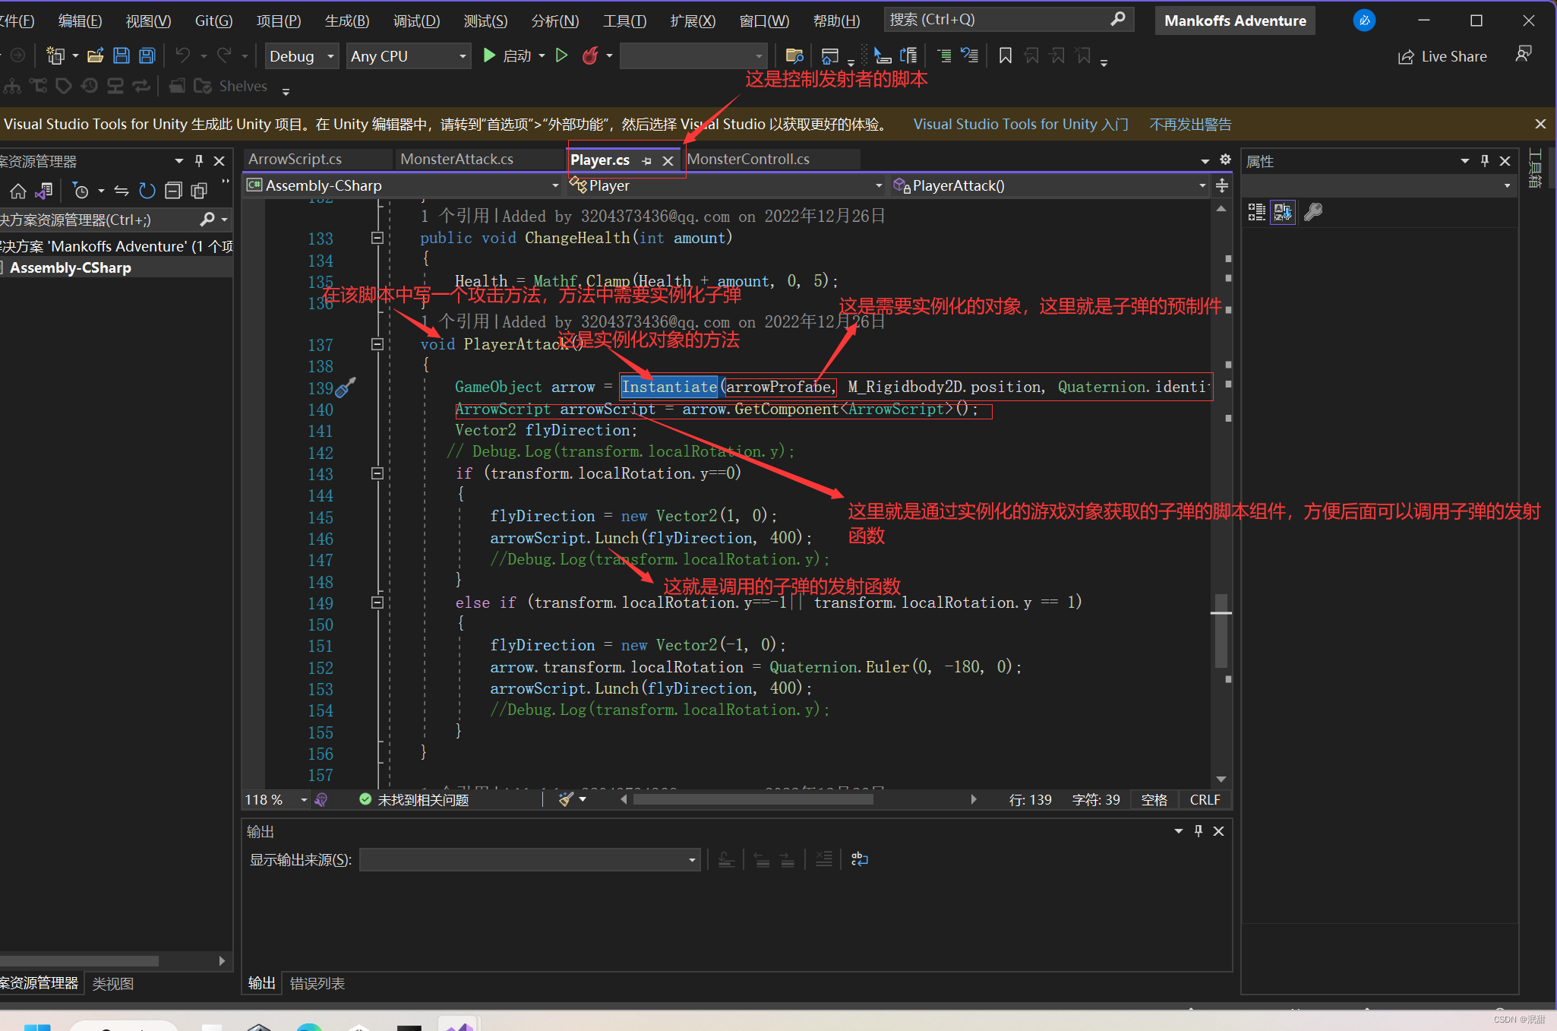This screenshot has height=1031, width=1557.
Task: Click the Live Share icon
Action: coord(1406,56)
